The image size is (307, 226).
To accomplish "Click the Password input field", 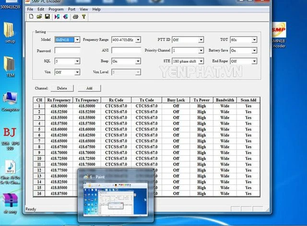I will (67, 50).
